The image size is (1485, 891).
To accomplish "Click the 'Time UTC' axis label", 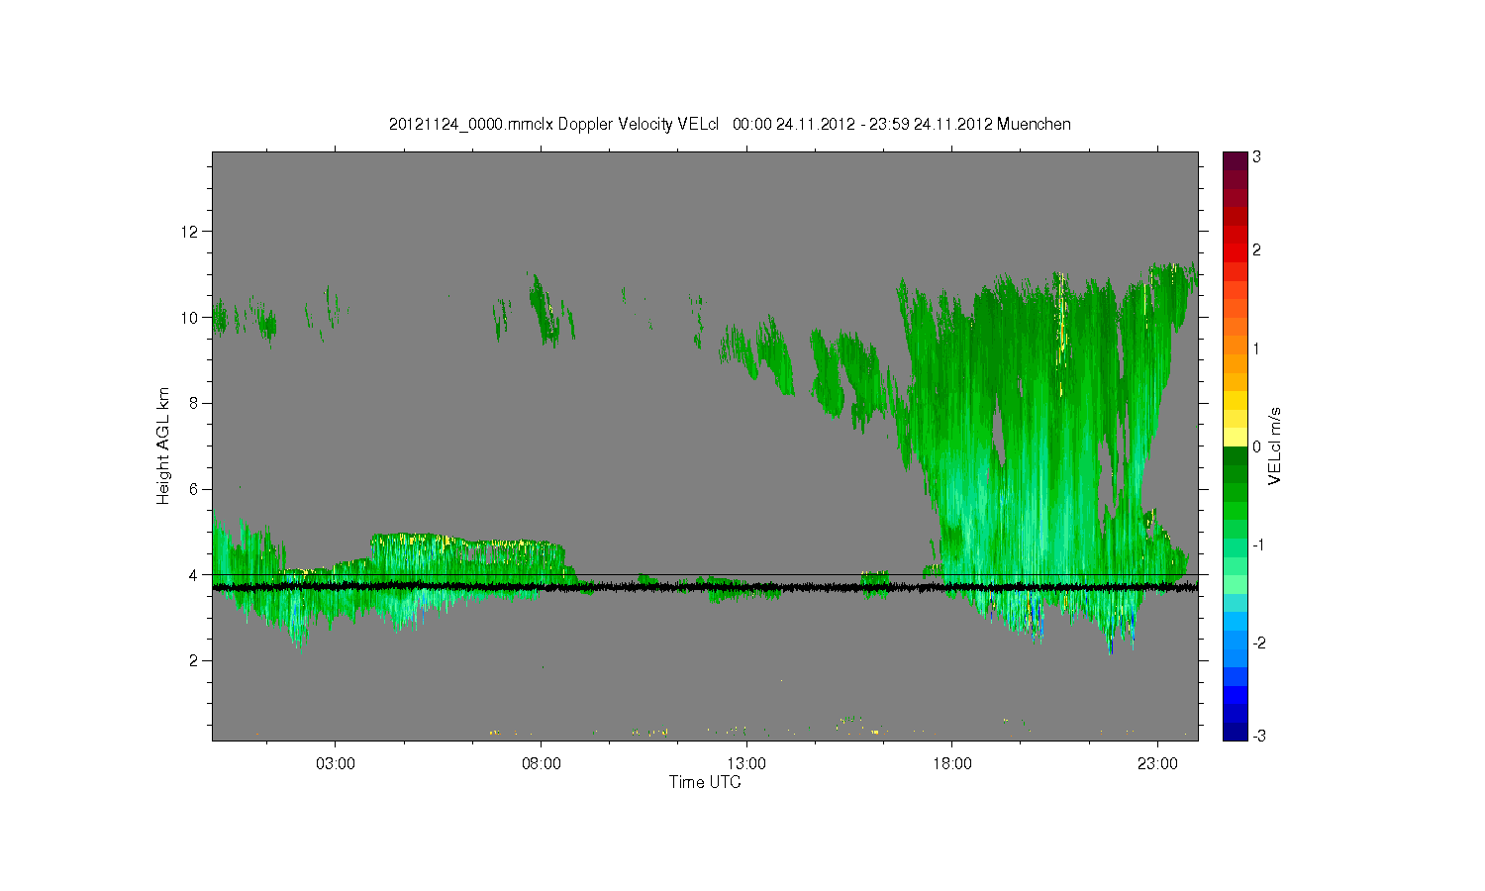I will point(705,782).
